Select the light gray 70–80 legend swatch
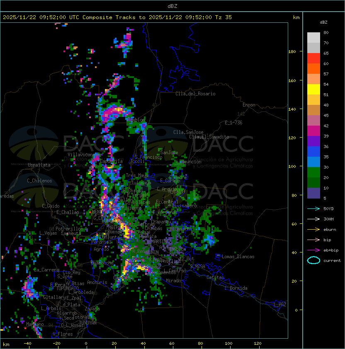345x349 pixels. point(313,38)
